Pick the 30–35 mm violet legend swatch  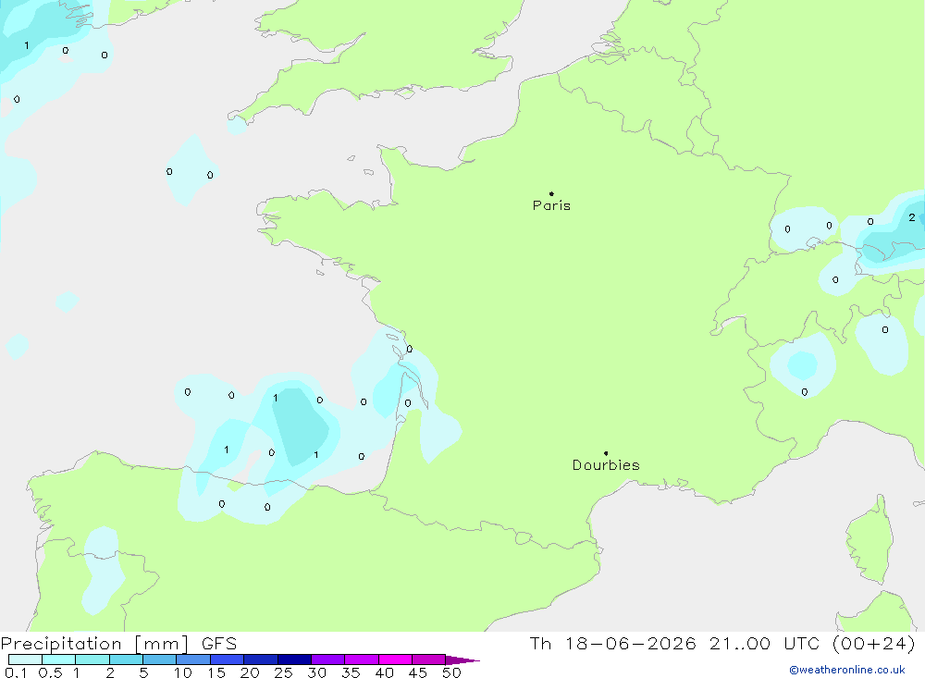327,660
